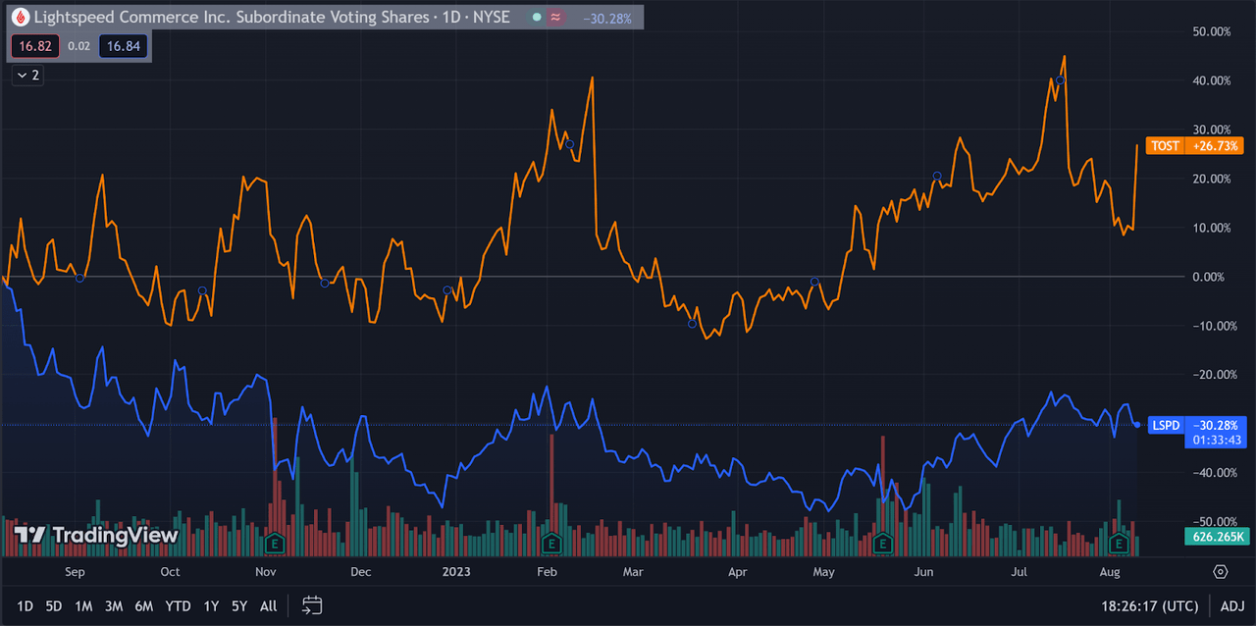Click the August earnings E marker
Screen dimensions: 1256x626
(x=1118, y=543)
